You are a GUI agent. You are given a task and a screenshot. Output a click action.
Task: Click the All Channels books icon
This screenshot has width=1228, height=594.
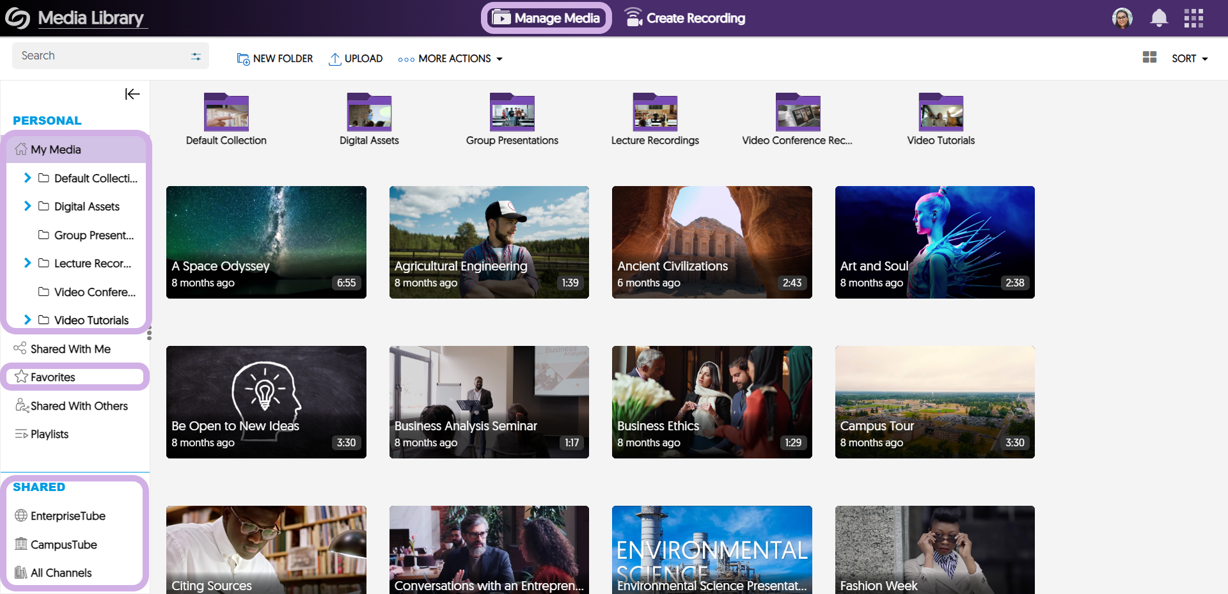click(x=21, y=572)
